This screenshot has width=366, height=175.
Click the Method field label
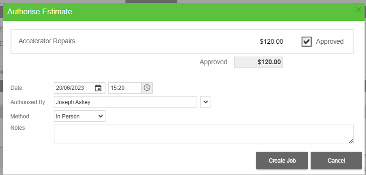pos(20,117)
